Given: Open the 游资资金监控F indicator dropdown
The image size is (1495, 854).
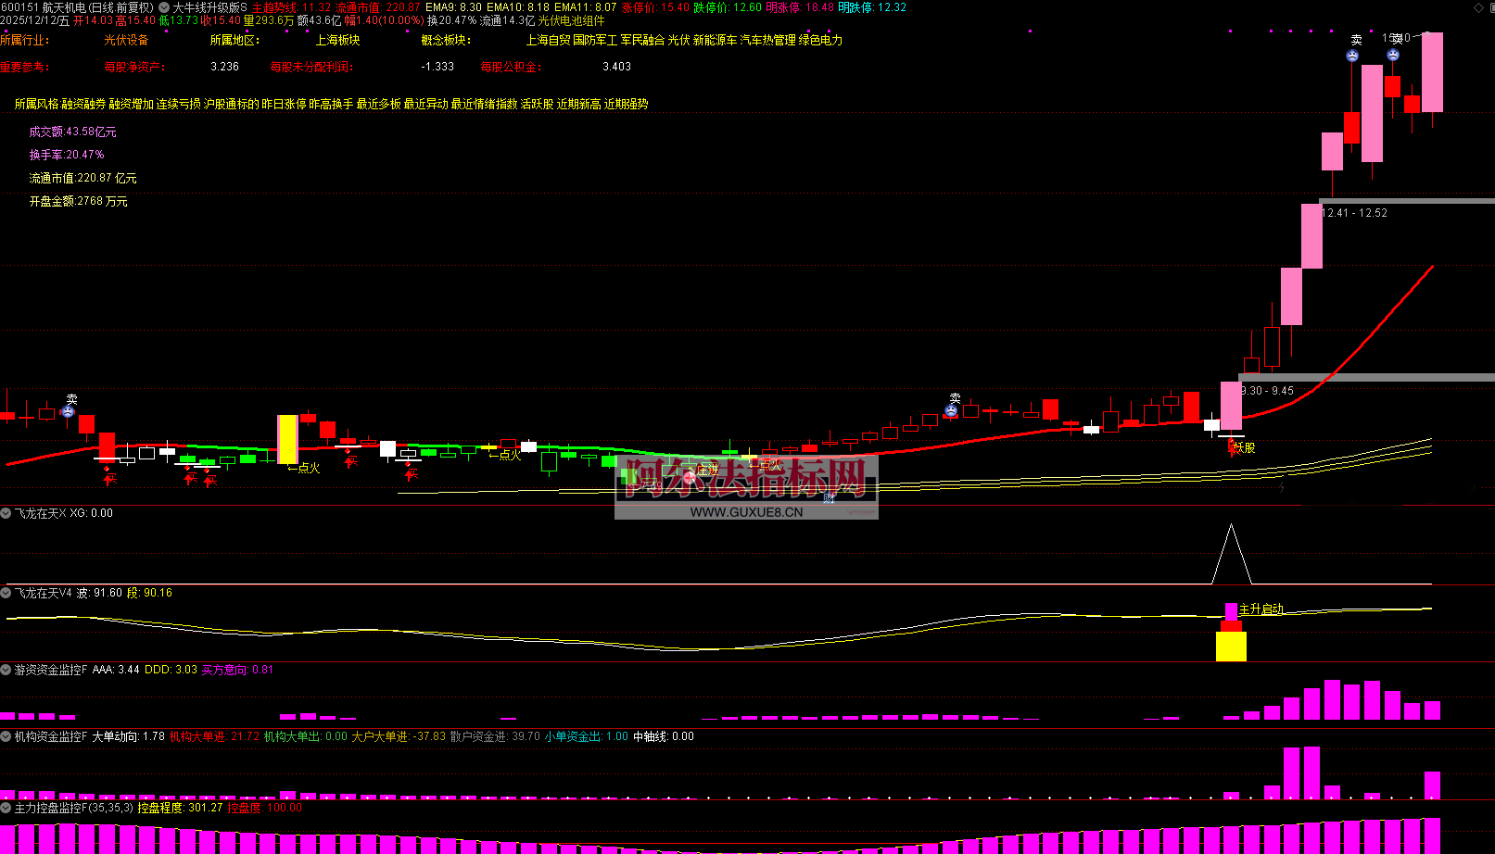Looking at the screenshot, I should pyautogui.click(x=6, y=670).
